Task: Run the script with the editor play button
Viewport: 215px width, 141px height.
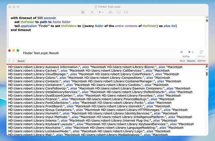Action: pyautogui.click(x=100, y=12)
